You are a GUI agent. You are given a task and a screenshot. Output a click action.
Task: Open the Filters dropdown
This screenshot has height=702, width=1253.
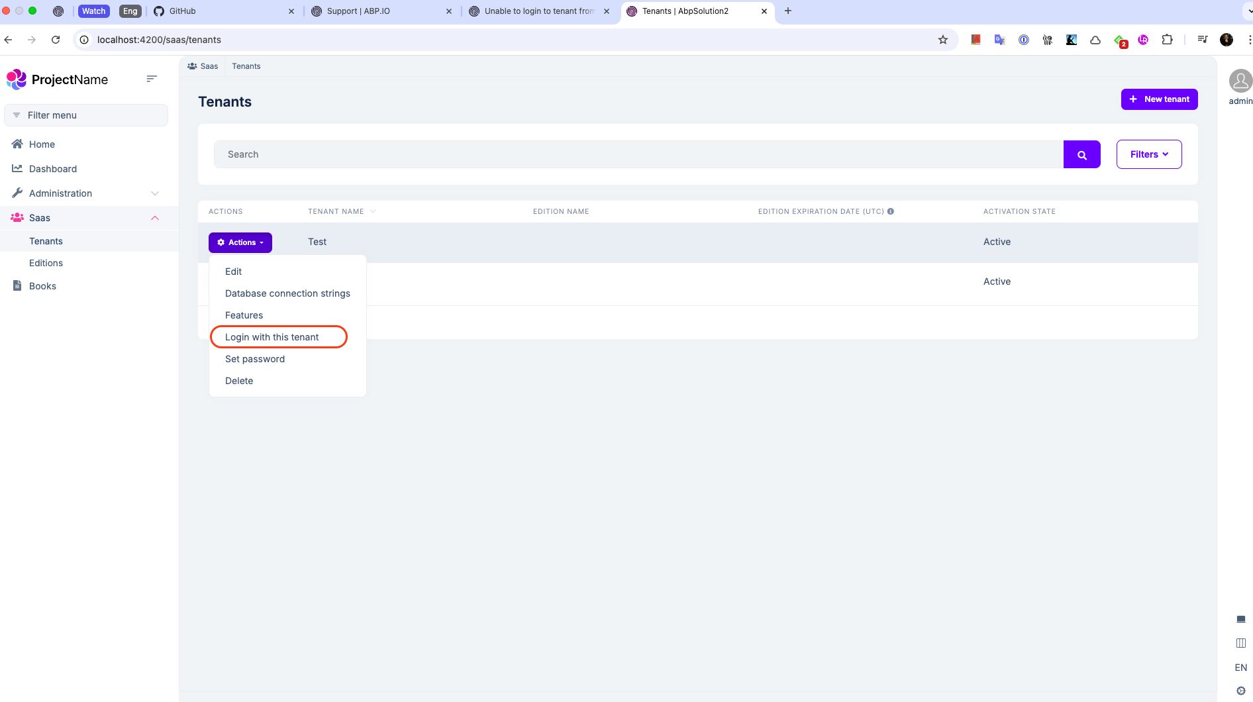[x=1148, y=154]
